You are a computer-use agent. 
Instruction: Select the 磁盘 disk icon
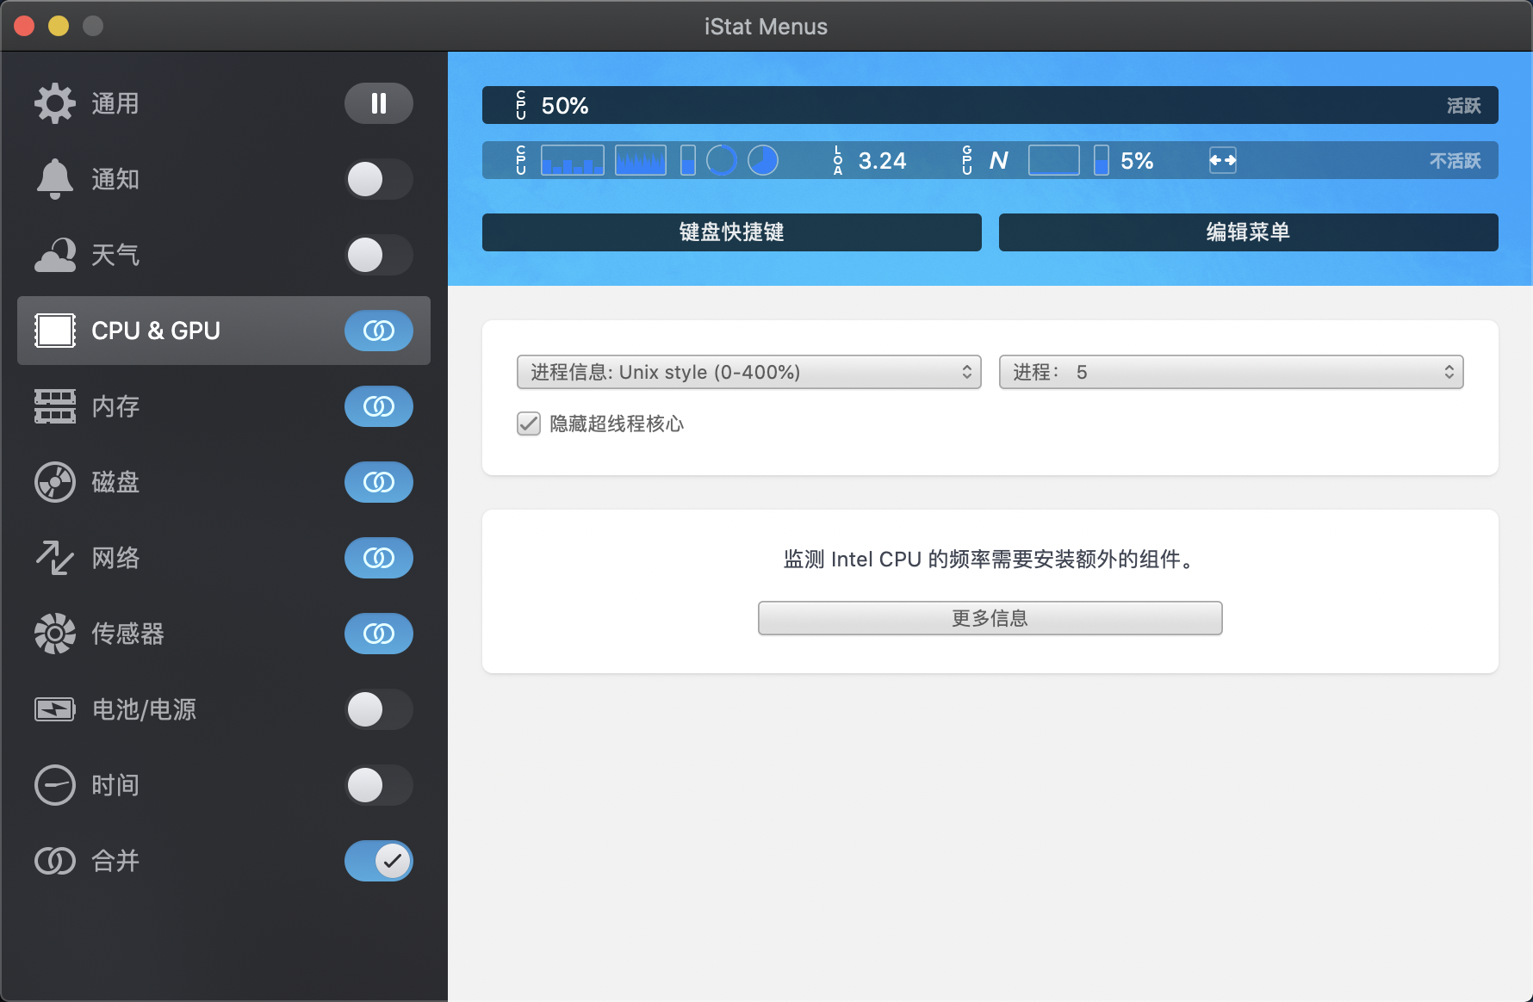point(54,482)
